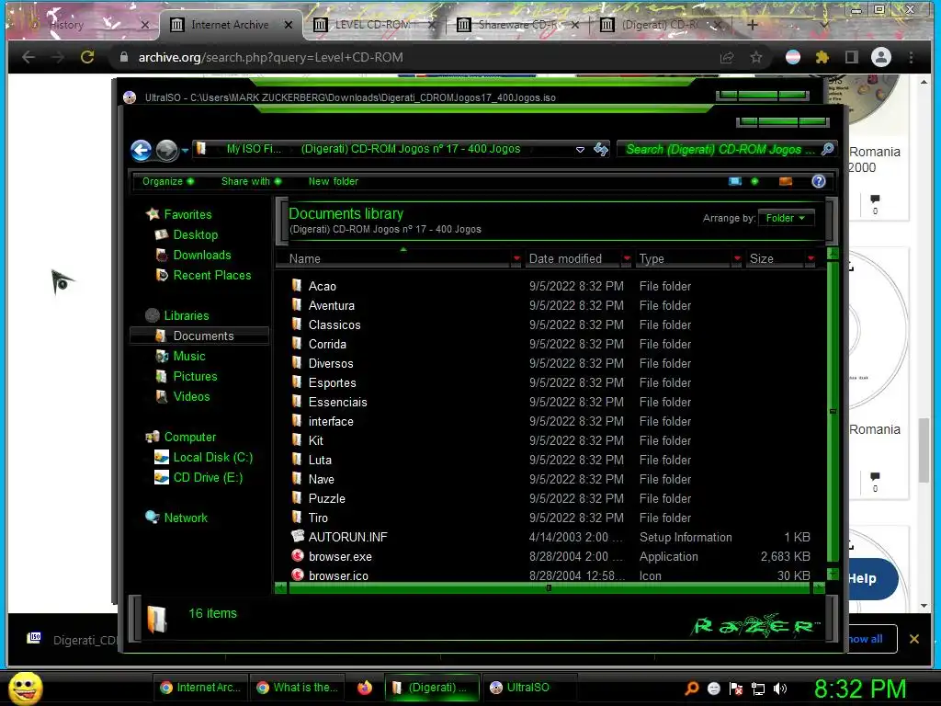
Task: Open Size column filter dropdown arrow
Action: tap(811, 258)
